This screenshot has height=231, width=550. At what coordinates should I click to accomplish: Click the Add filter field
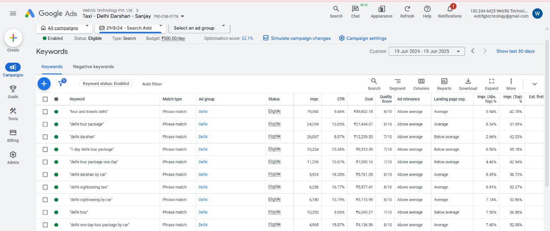(152, 84)
